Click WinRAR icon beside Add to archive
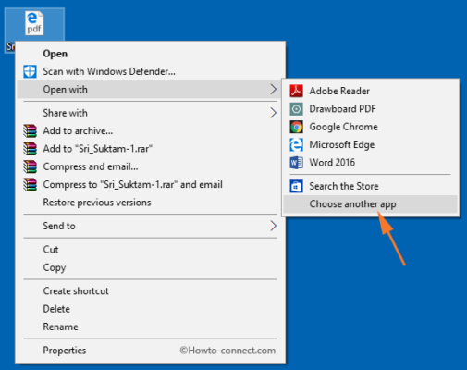467x370 pixels. click(30, 130)
